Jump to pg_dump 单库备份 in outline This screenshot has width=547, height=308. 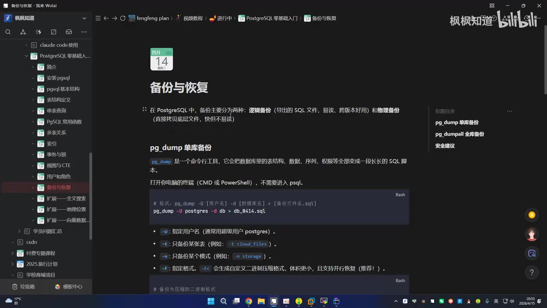pos(457,122)
